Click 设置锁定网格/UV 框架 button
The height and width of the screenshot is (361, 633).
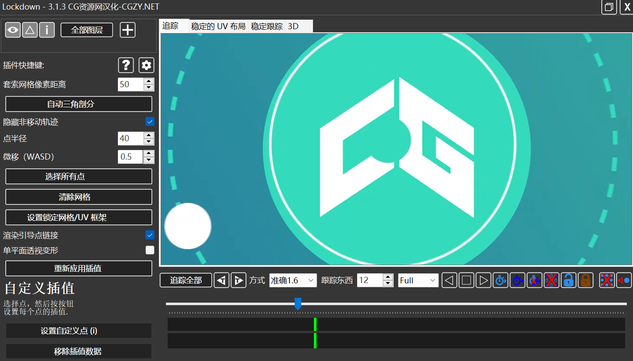79,218
